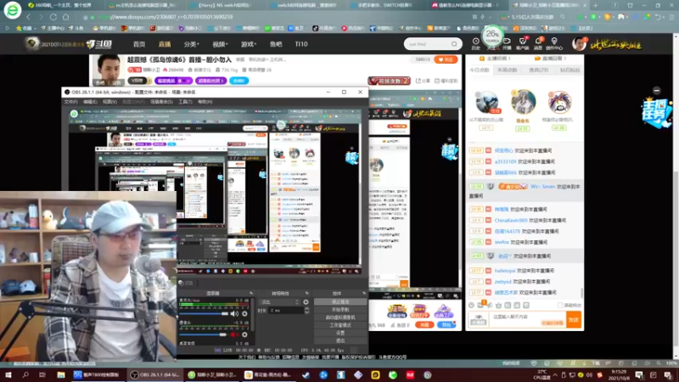679x382 pixels.
Task: Open the OBS View menu
Action: tap(109, 102)
